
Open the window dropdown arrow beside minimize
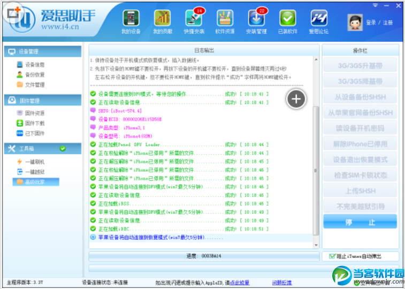click(x=375, y=5)
